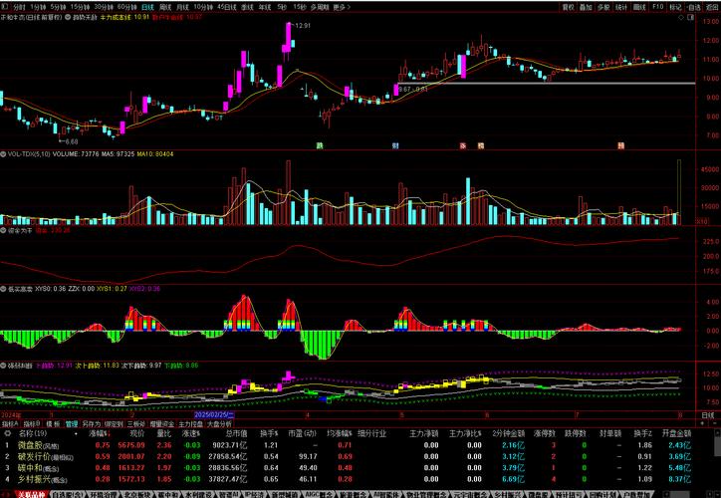Sort table by 涨幅% column header
The height and width of the screenshot is (498, 721).
(98, 433)
